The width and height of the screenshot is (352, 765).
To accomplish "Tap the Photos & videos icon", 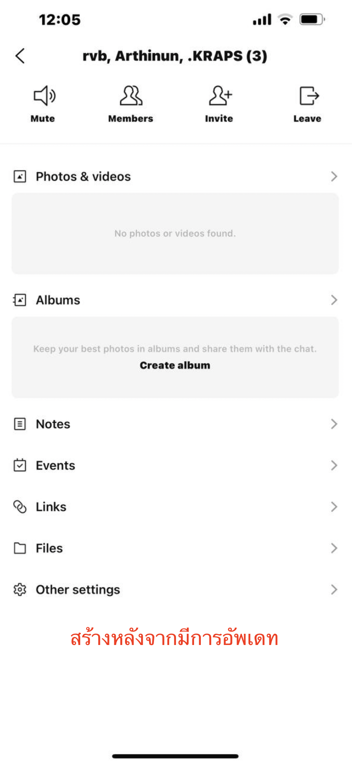I will [20, 177].
